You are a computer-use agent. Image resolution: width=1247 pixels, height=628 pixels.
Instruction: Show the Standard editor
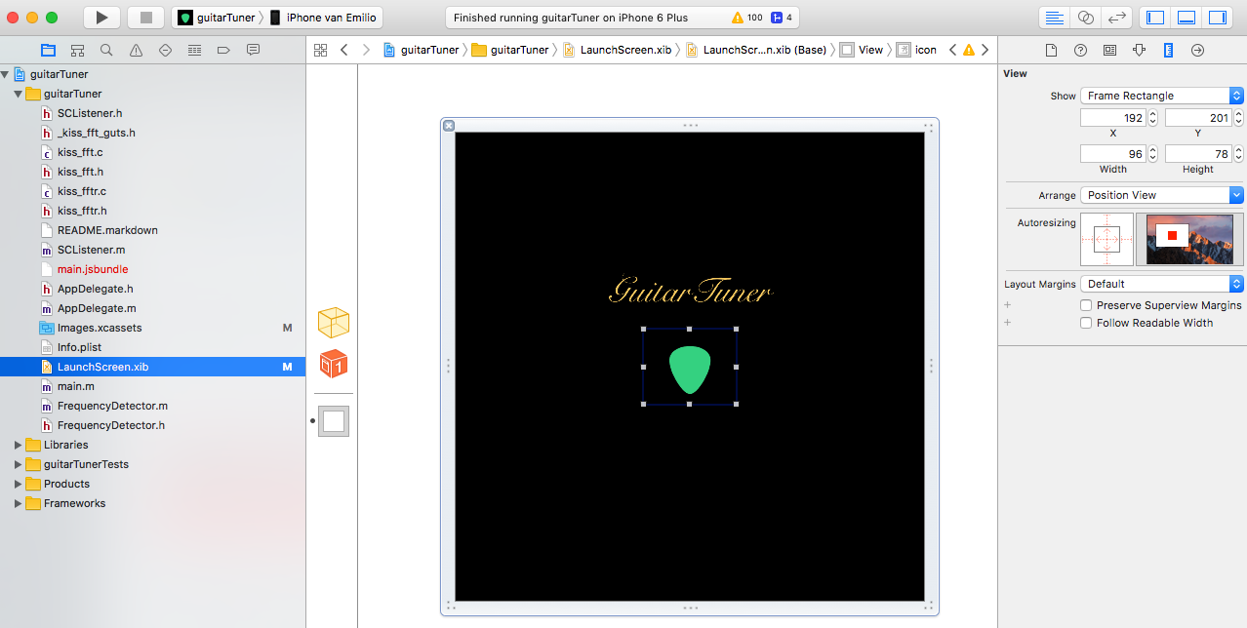coord(1054,18)
